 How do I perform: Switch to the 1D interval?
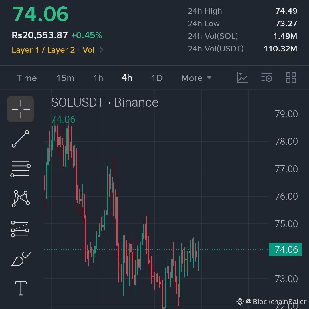[157, 78]
